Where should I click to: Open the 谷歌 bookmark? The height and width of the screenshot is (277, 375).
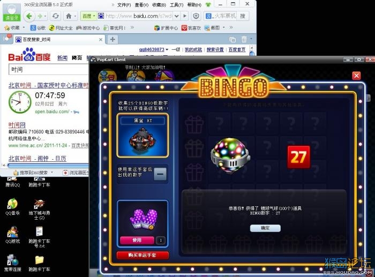pyautogui.click(x=38, y=28)
